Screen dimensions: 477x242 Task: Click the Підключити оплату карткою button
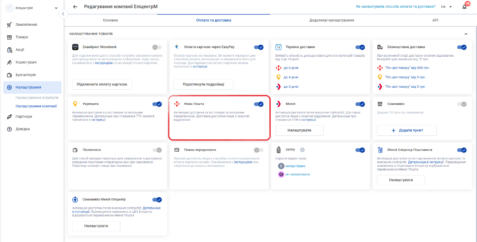pyautogui.click(x=102, y=84)
